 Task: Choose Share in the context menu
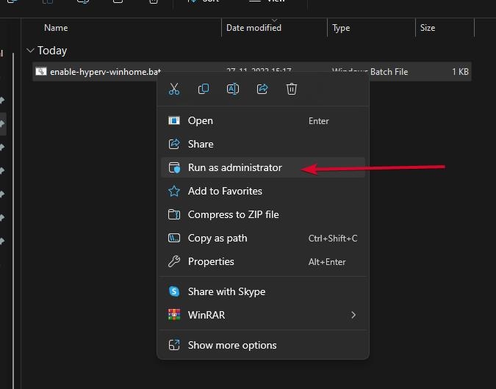[x=263, y=144]
